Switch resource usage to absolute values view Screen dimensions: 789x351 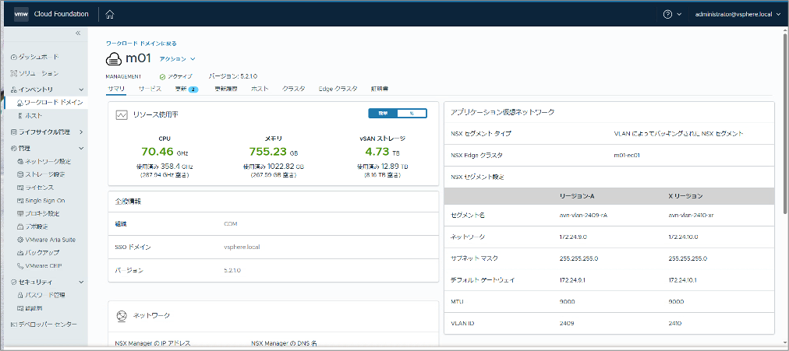coord(383,114)
